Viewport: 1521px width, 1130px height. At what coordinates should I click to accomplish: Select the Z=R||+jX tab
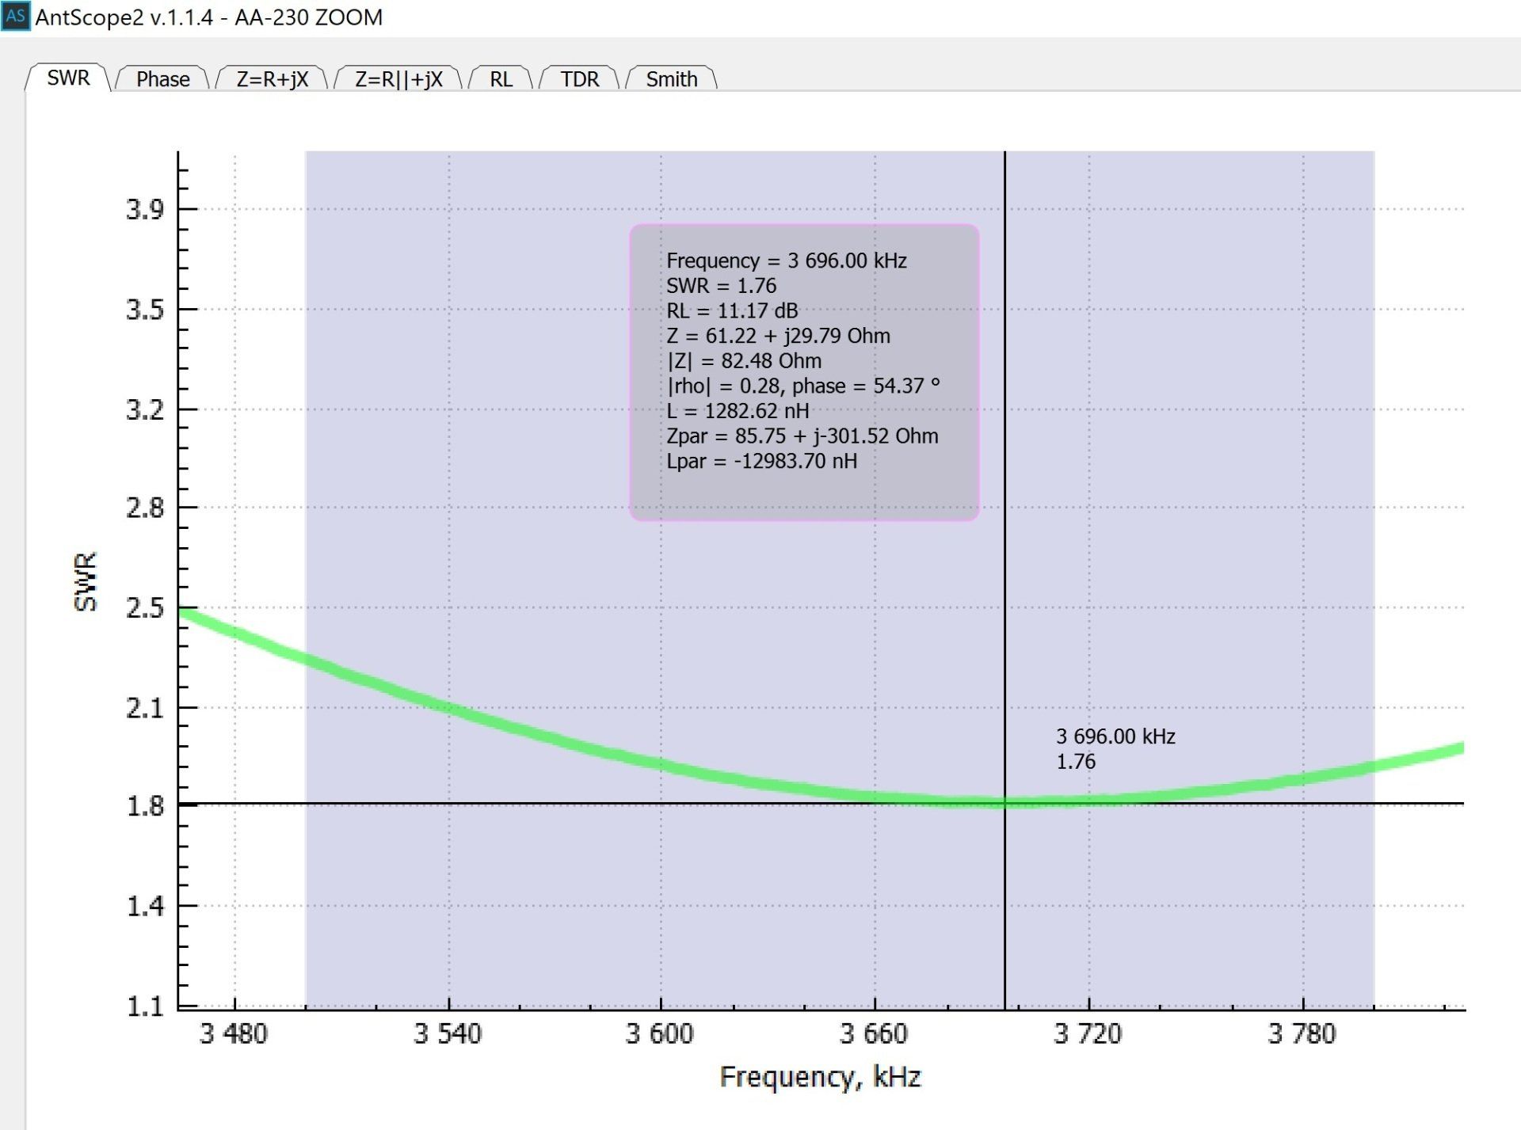coord(398,79)
